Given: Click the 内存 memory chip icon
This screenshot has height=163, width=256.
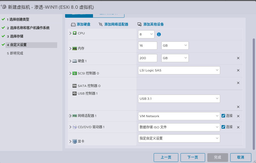Looking at the screenshot, I should 74,48.
